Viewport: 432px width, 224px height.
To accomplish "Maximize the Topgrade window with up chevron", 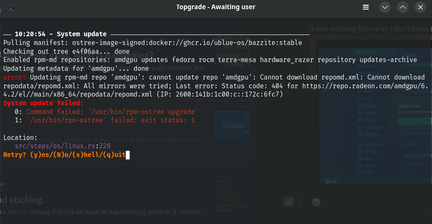I will tap(402, 7).
